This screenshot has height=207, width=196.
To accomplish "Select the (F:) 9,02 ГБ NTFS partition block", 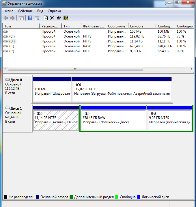I will (x=170, y=118).
